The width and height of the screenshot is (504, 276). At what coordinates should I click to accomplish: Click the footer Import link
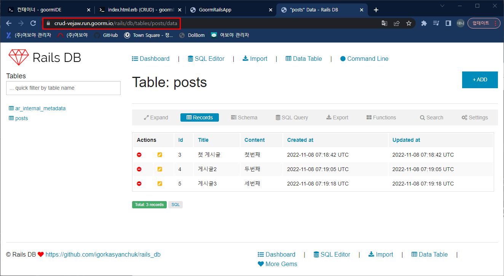pyautogui.click(x=381, y=255)
